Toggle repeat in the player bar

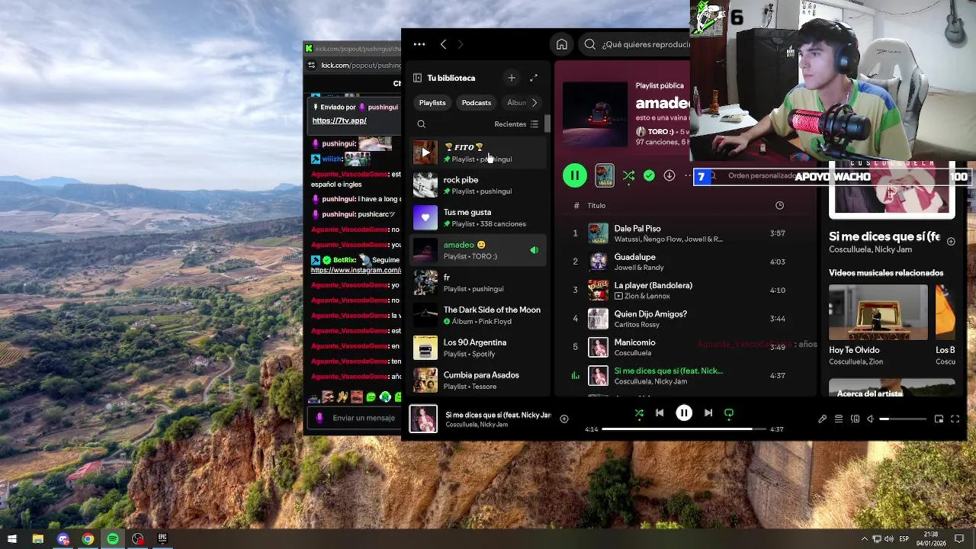coord(729,413)
